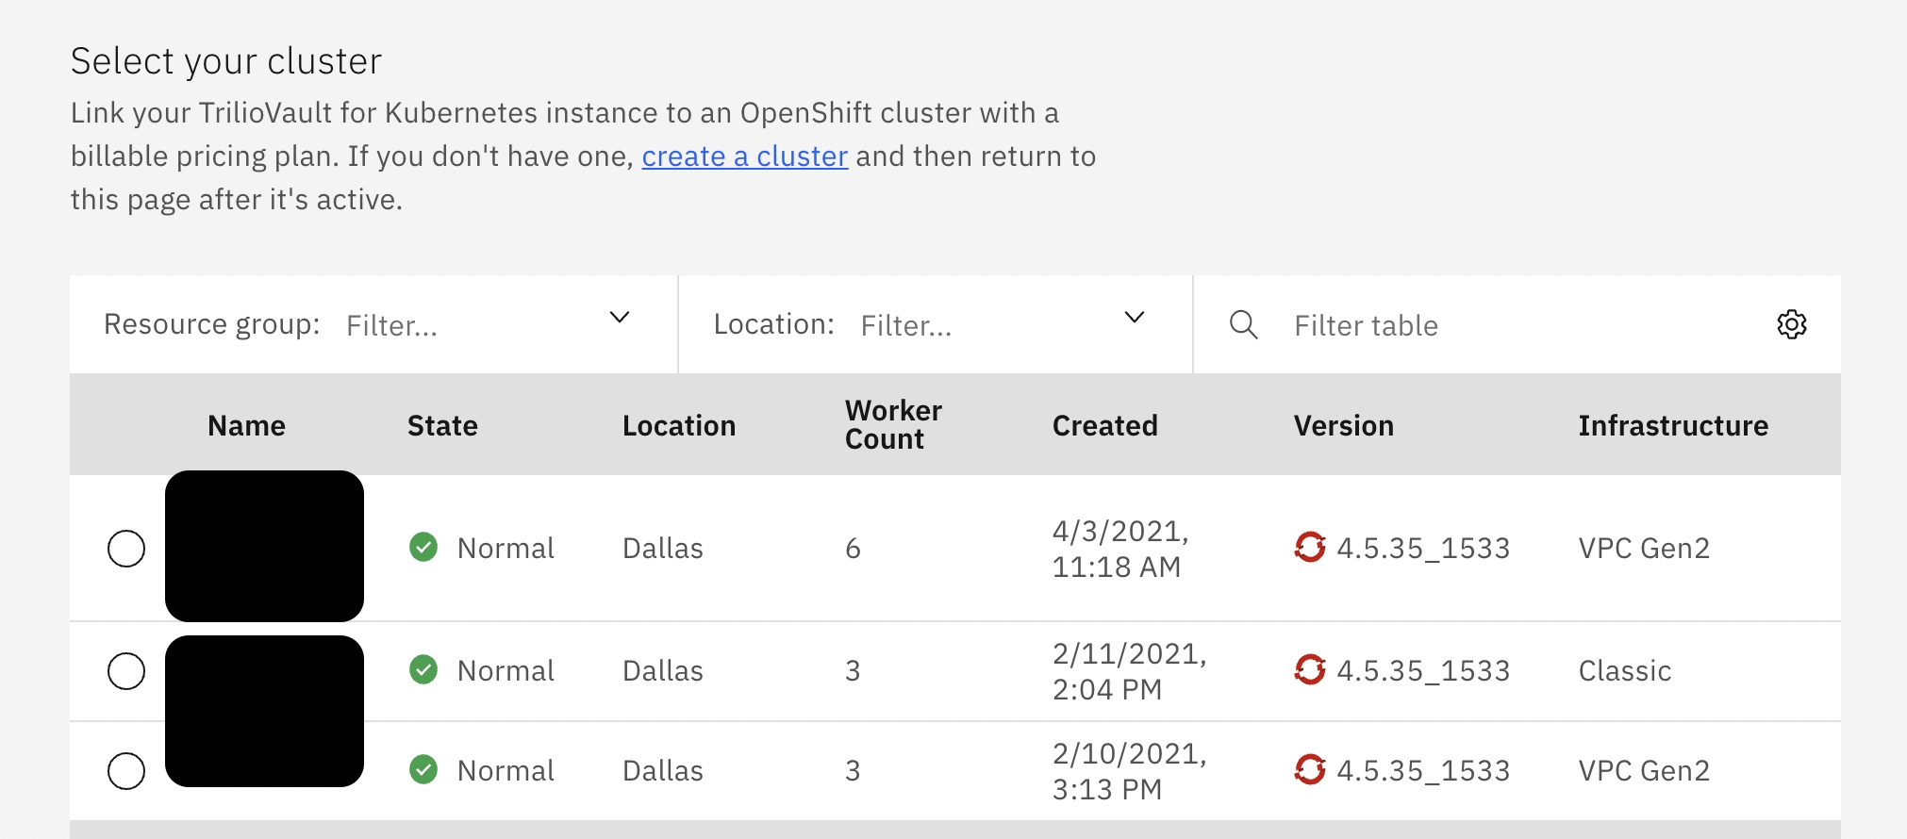Click the green Normal status icon in the first row
1907x839 pixels.
pyautogui.click(x=423, y=547)
